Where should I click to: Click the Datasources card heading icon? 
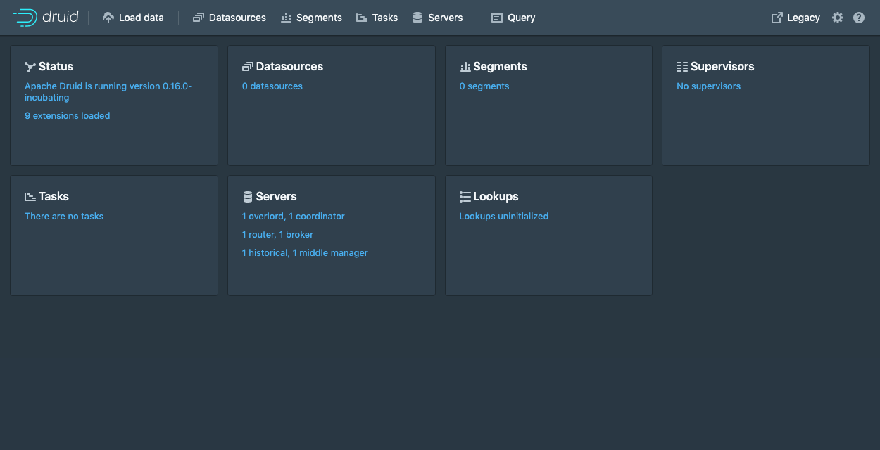coord(247,67)
